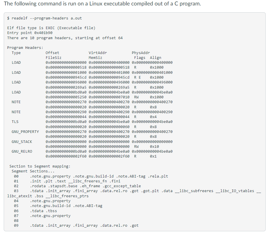The height and width of the screenshot is (237, 270).
Task: Click the GNU_STACK header type
Action: (22, 142)
